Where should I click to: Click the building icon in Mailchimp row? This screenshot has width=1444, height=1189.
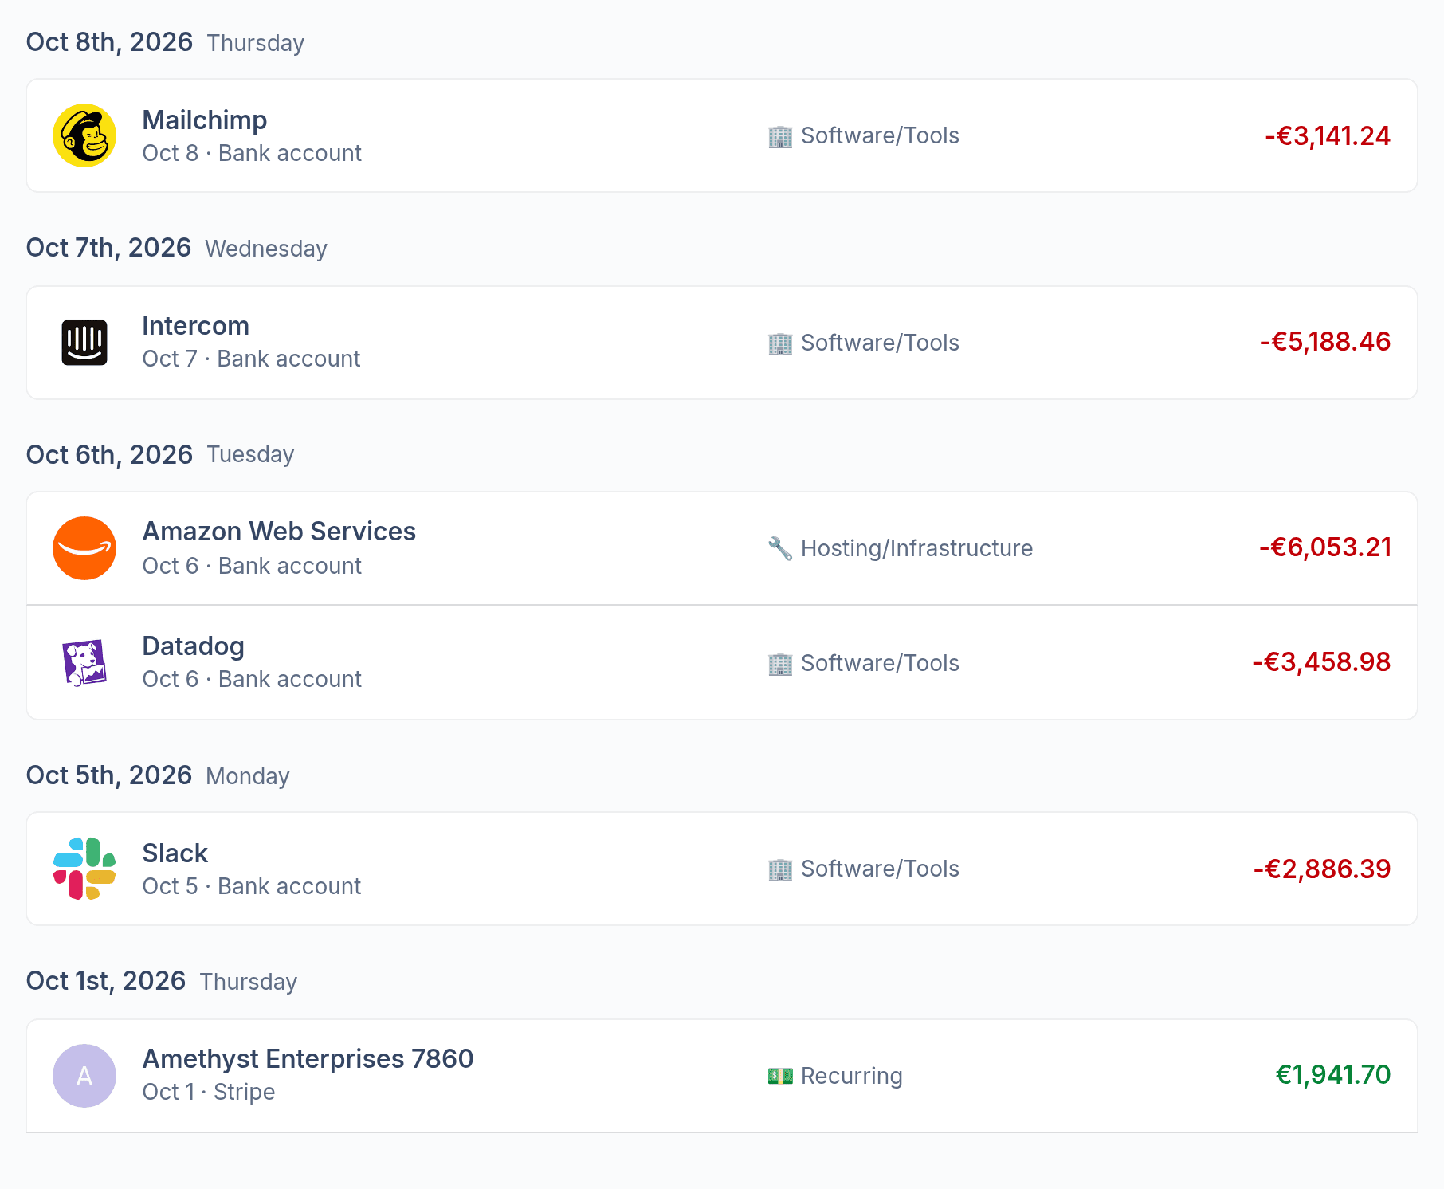coord(780,136)
